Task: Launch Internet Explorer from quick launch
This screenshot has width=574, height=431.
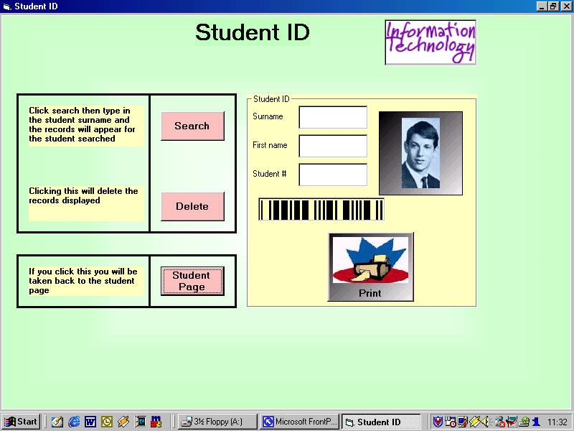Action: point(74,422)
